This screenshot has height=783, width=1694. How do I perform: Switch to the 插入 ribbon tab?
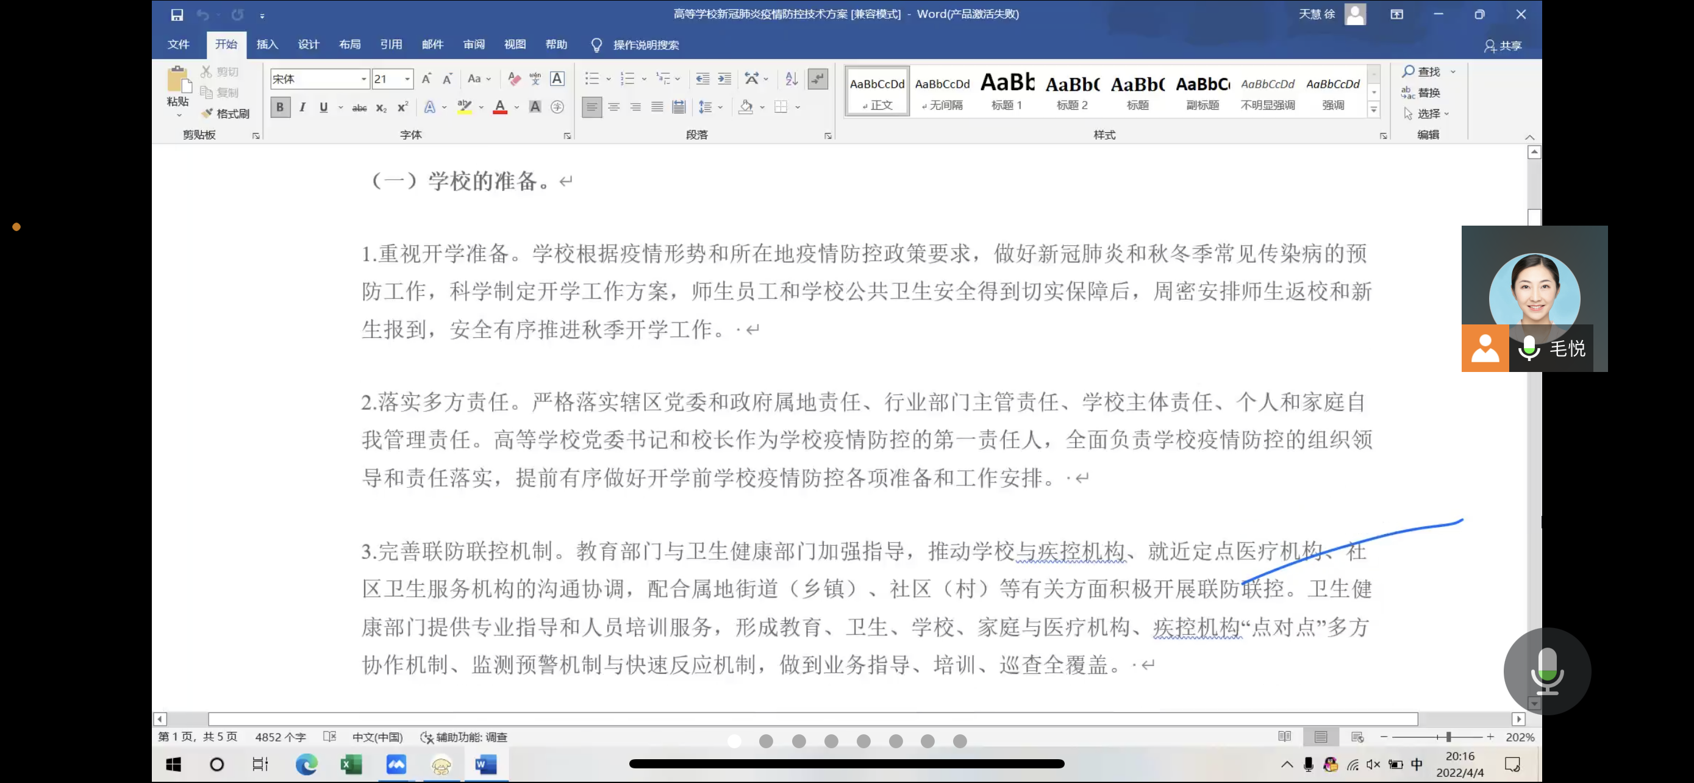click(267, 45)
